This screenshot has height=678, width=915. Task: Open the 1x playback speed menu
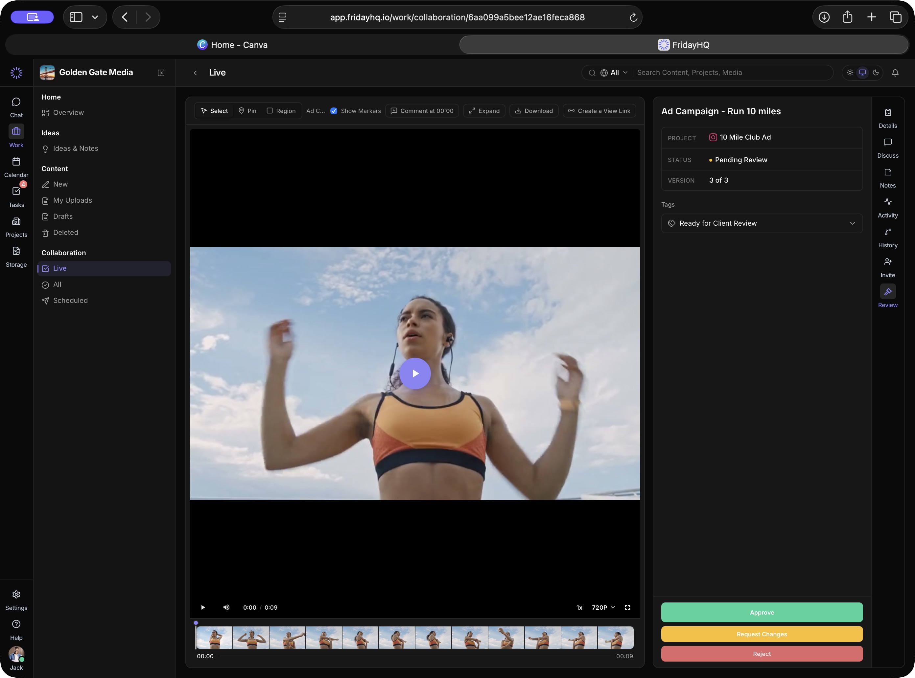click(x=579, y=607)
